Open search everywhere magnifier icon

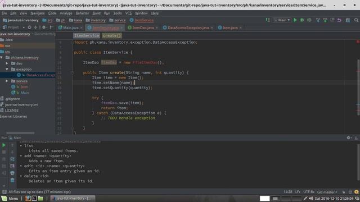point(356,20)
